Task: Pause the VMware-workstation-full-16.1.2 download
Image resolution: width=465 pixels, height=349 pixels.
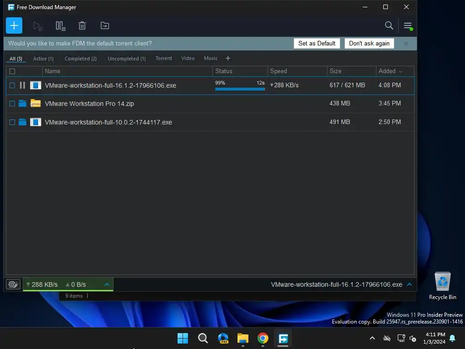Action: coord(23,85)
